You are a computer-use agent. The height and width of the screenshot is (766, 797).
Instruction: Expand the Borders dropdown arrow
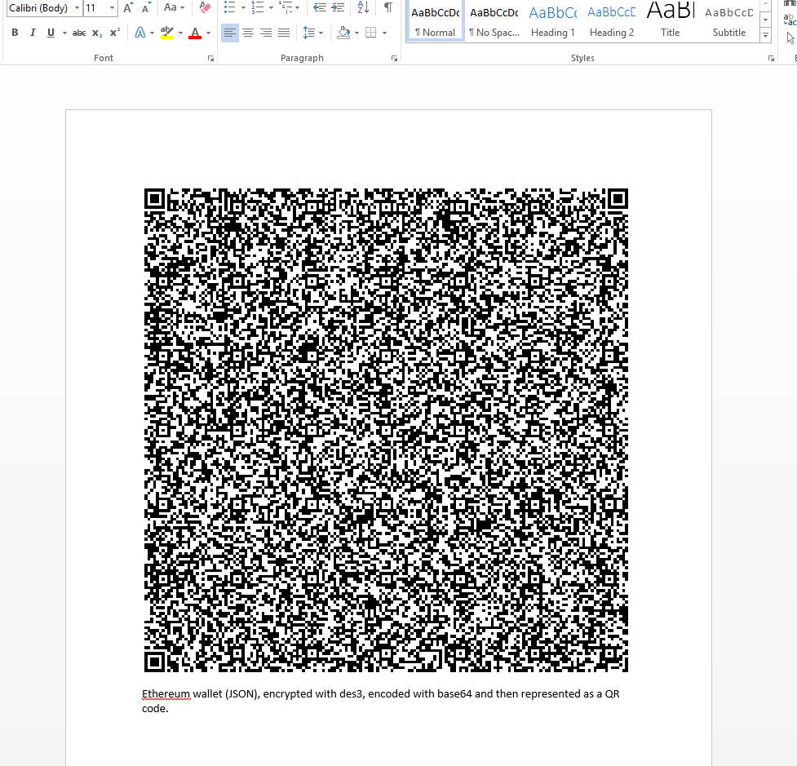tap(384, 33)
